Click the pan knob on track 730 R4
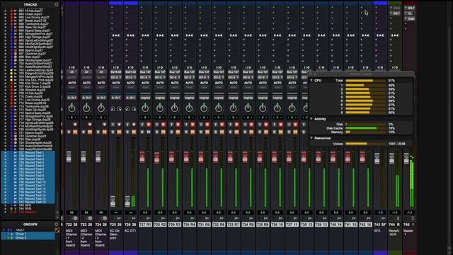This screenshot has height=255, width=453. pos(189,108)
